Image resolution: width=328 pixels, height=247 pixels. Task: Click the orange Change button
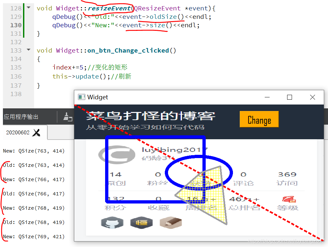259,119
